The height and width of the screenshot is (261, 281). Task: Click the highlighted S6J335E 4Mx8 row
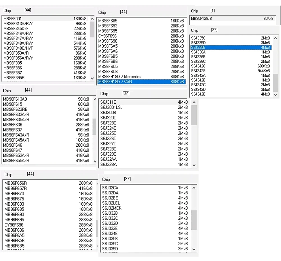tap(230, 47)
